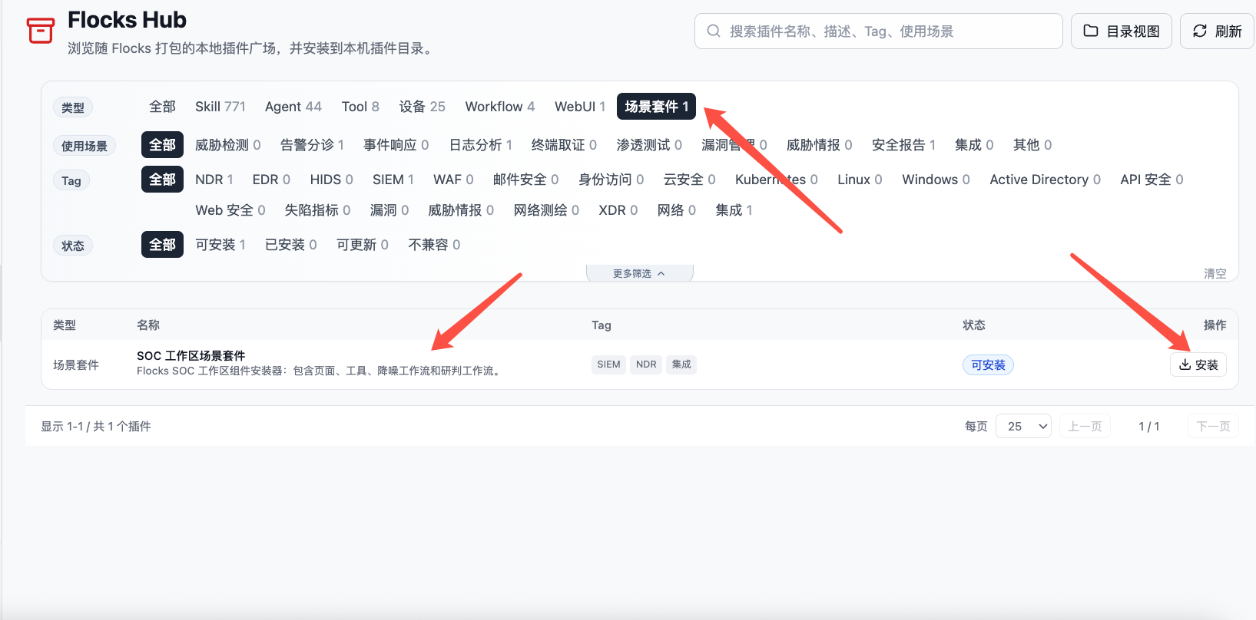Filter by Skill 771 type
This screenshot has height=620, width=1256.
click(x=220, y=107)
